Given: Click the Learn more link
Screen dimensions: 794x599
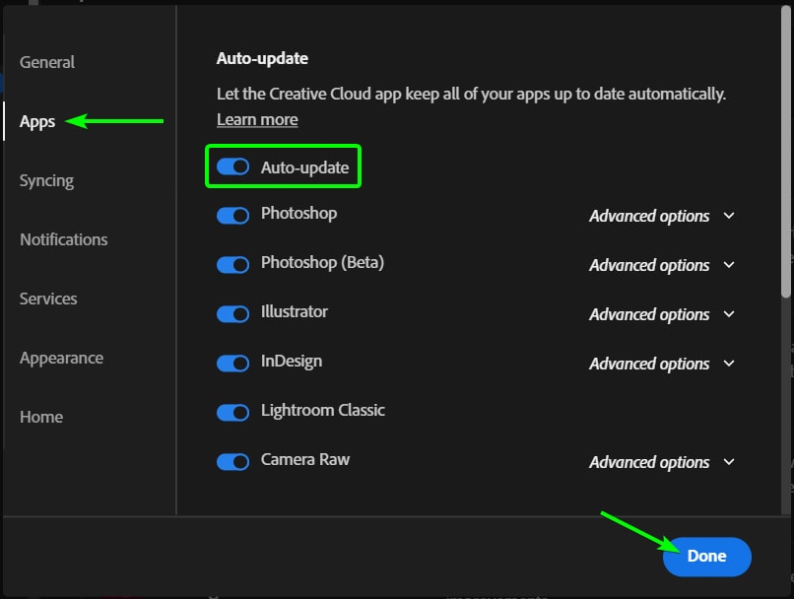Looking at the screenshot, I should click(257, 119).
